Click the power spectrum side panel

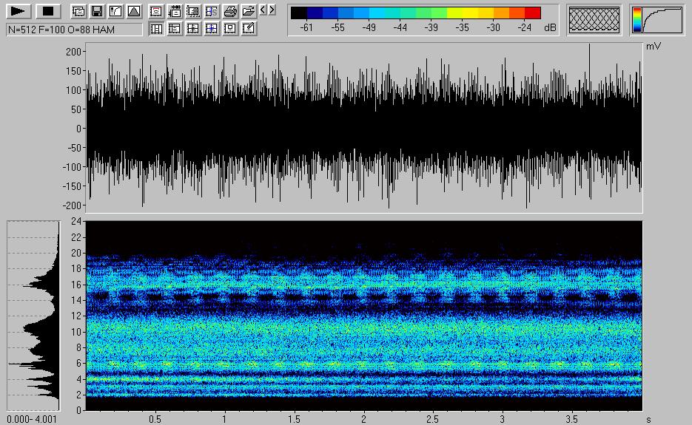(33, 316)
